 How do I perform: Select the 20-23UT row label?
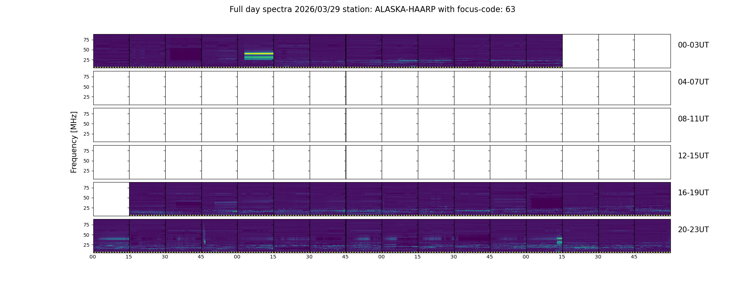(693, 230)
